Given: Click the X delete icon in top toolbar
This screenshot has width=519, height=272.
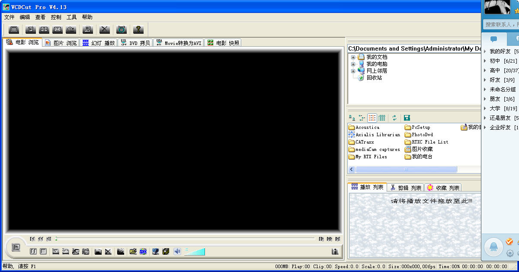Looking at the screenshot, I should 105,29.
